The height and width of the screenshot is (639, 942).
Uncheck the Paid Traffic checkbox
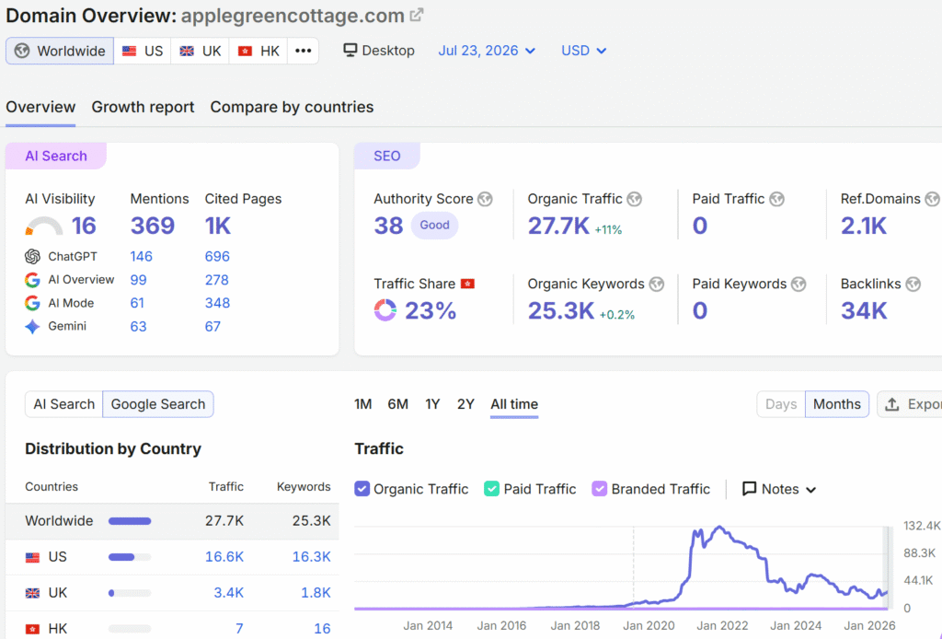pyautogui.click(x=491, y=489)
